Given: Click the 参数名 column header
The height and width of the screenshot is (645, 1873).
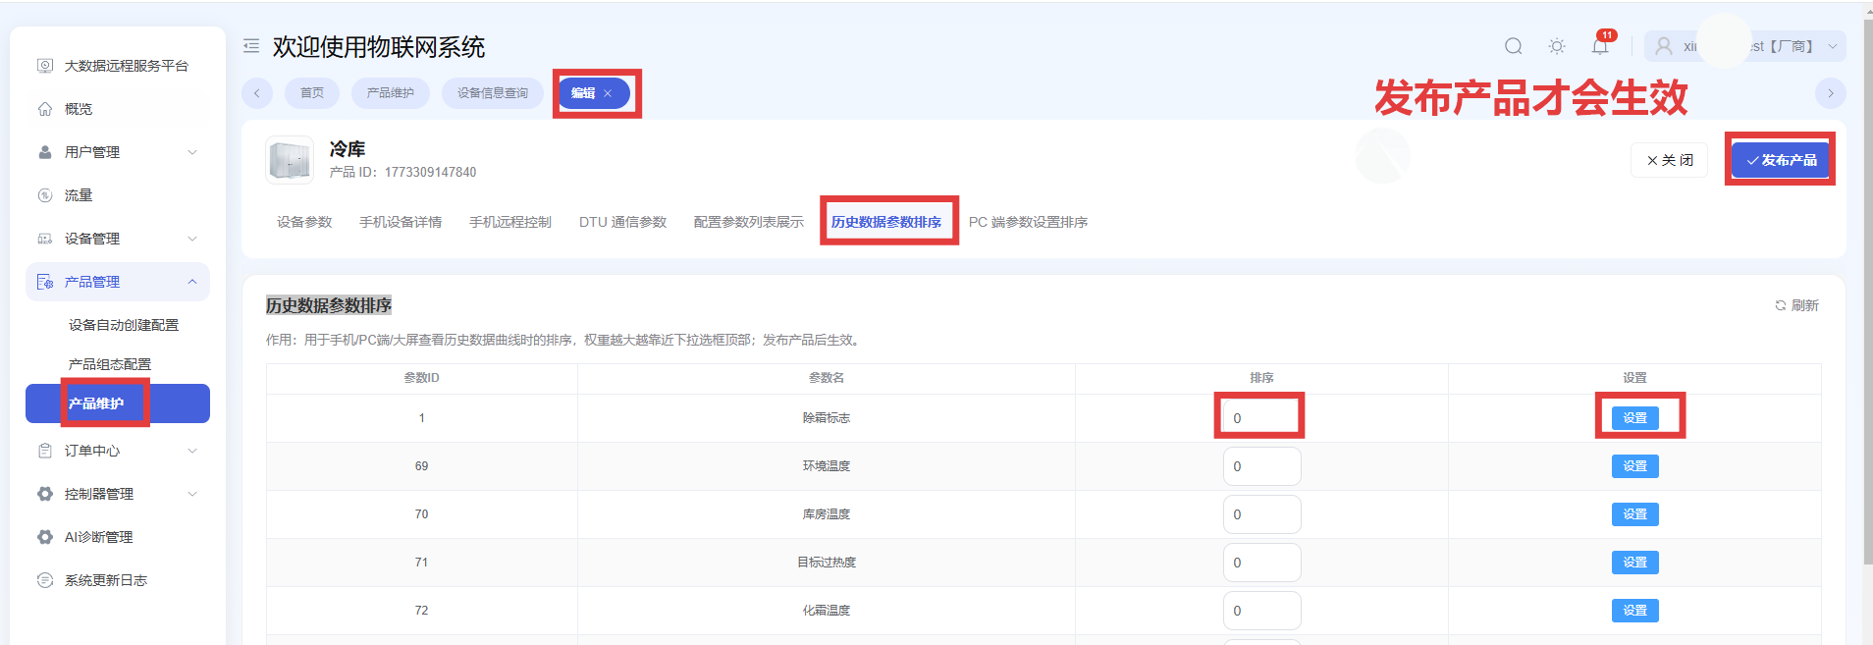Looking at the screenshot, I should pos(827,378).
